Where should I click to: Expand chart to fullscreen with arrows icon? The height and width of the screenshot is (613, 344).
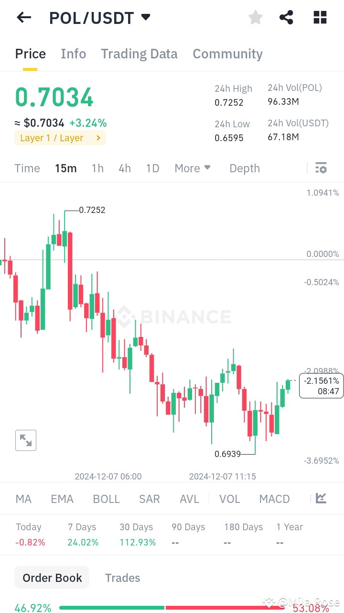point(26,440)
